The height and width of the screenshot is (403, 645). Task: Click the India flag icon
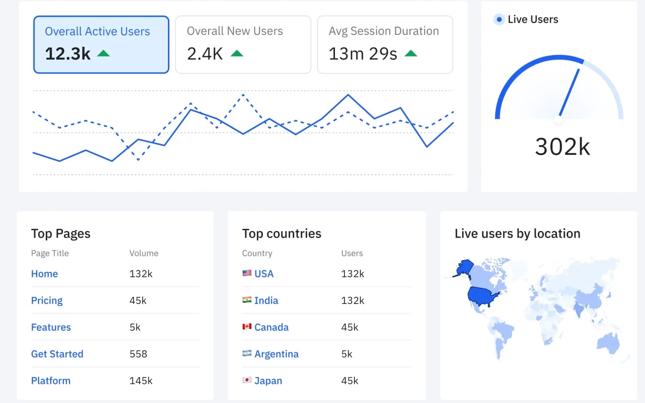tap(247, 300)
